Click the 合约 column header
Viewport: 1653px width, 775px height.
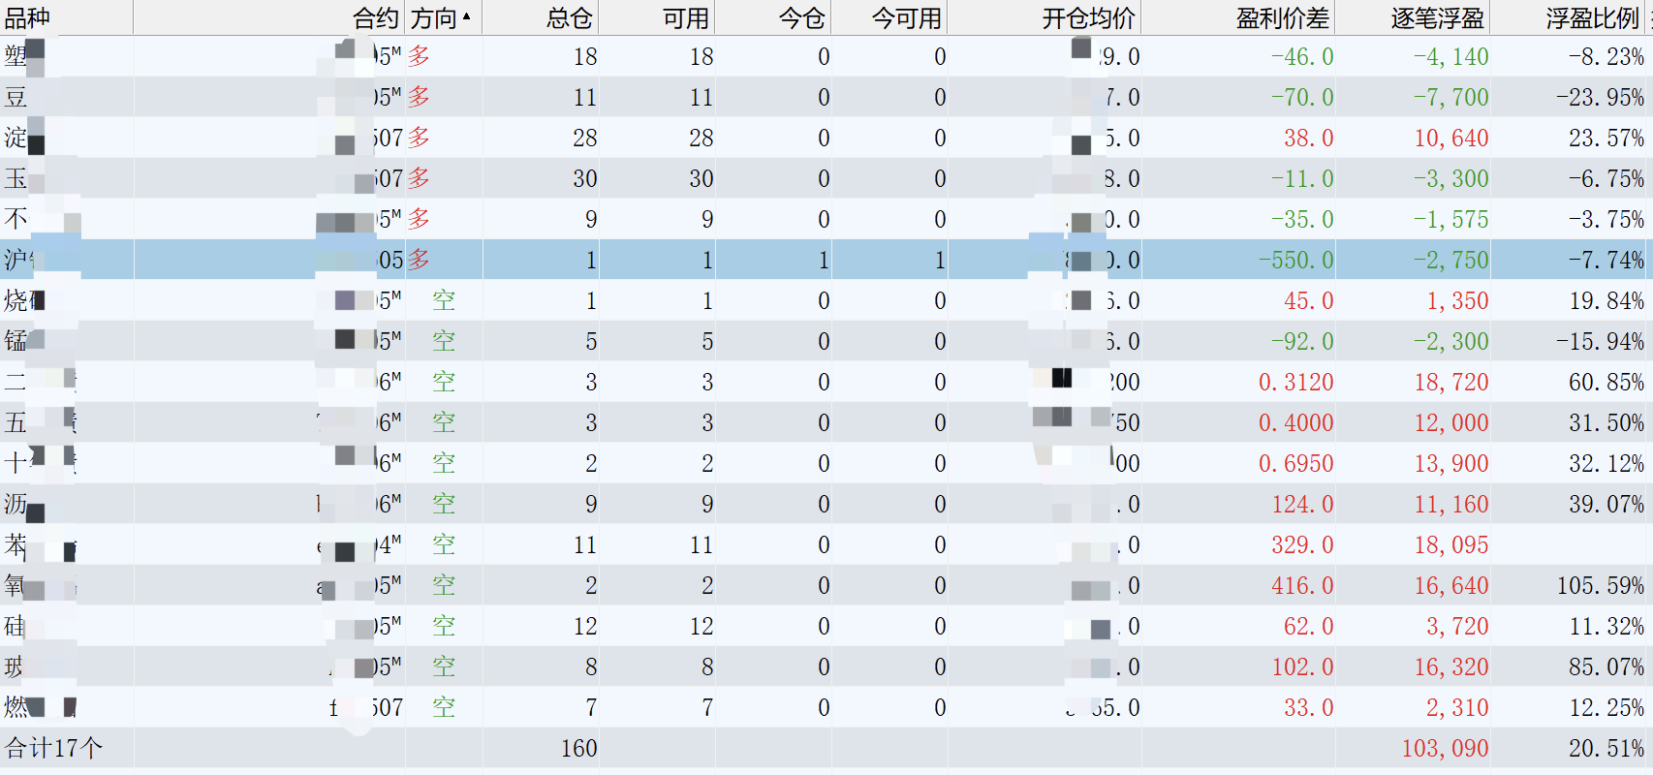375,17
